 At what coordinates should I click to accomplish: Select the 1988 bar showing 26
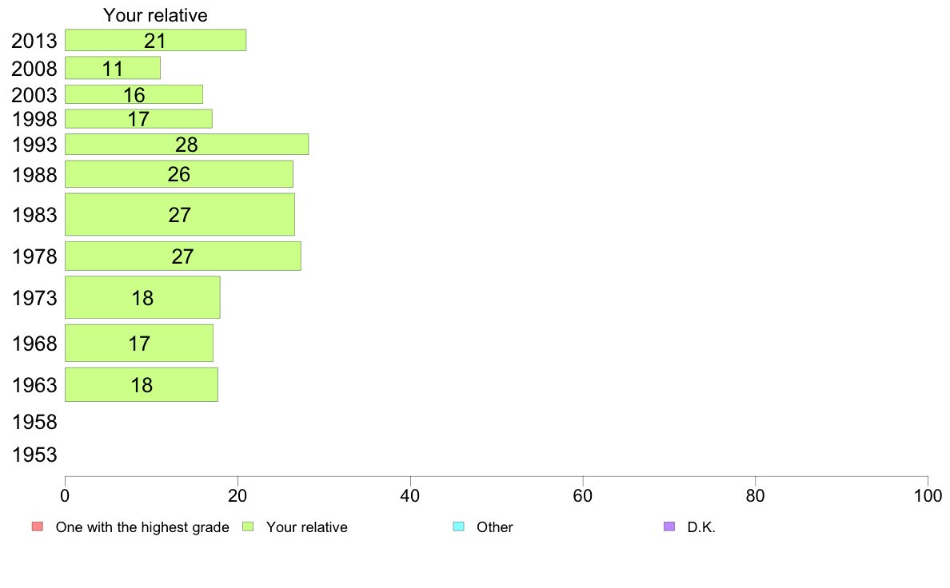[179, 174]
